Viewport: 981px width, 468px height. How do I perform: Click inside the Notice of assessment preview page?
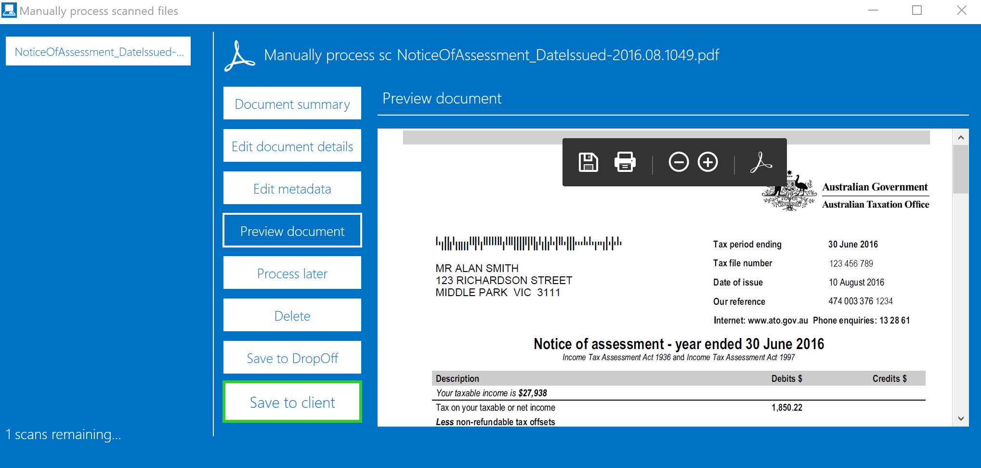pyautogui.click(x=626, y=289)
